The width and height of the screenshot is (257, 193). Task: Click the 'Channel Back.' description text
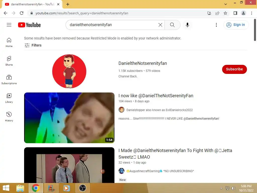point(128,76)
